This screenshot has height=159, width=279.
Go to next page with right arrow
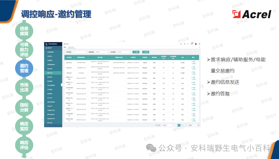pos(186,125)
